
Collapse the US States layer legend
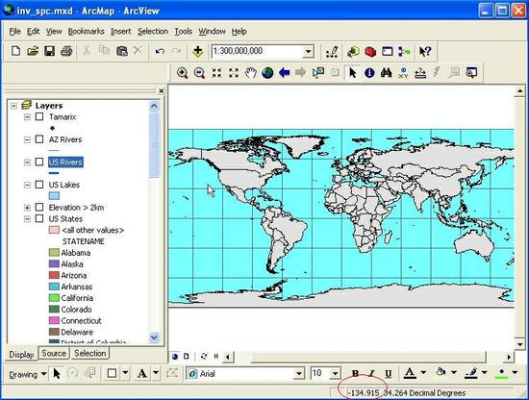pos(27,219)
